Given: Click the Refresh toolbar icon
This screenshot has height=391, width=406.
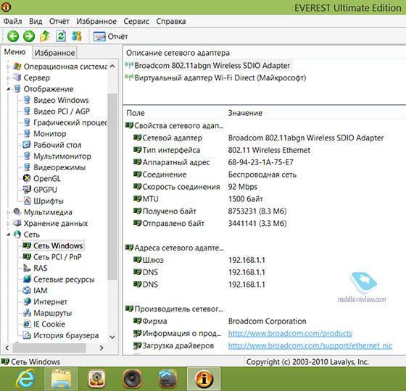Looking at the screenshot, I should [x=61, y=36].
